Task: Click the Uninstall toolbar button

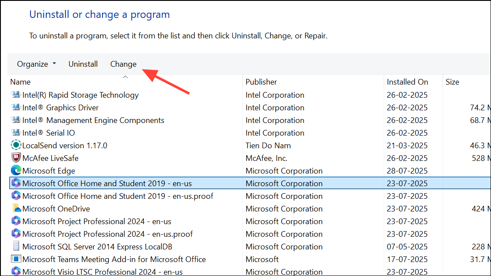Action: point(83,64)
